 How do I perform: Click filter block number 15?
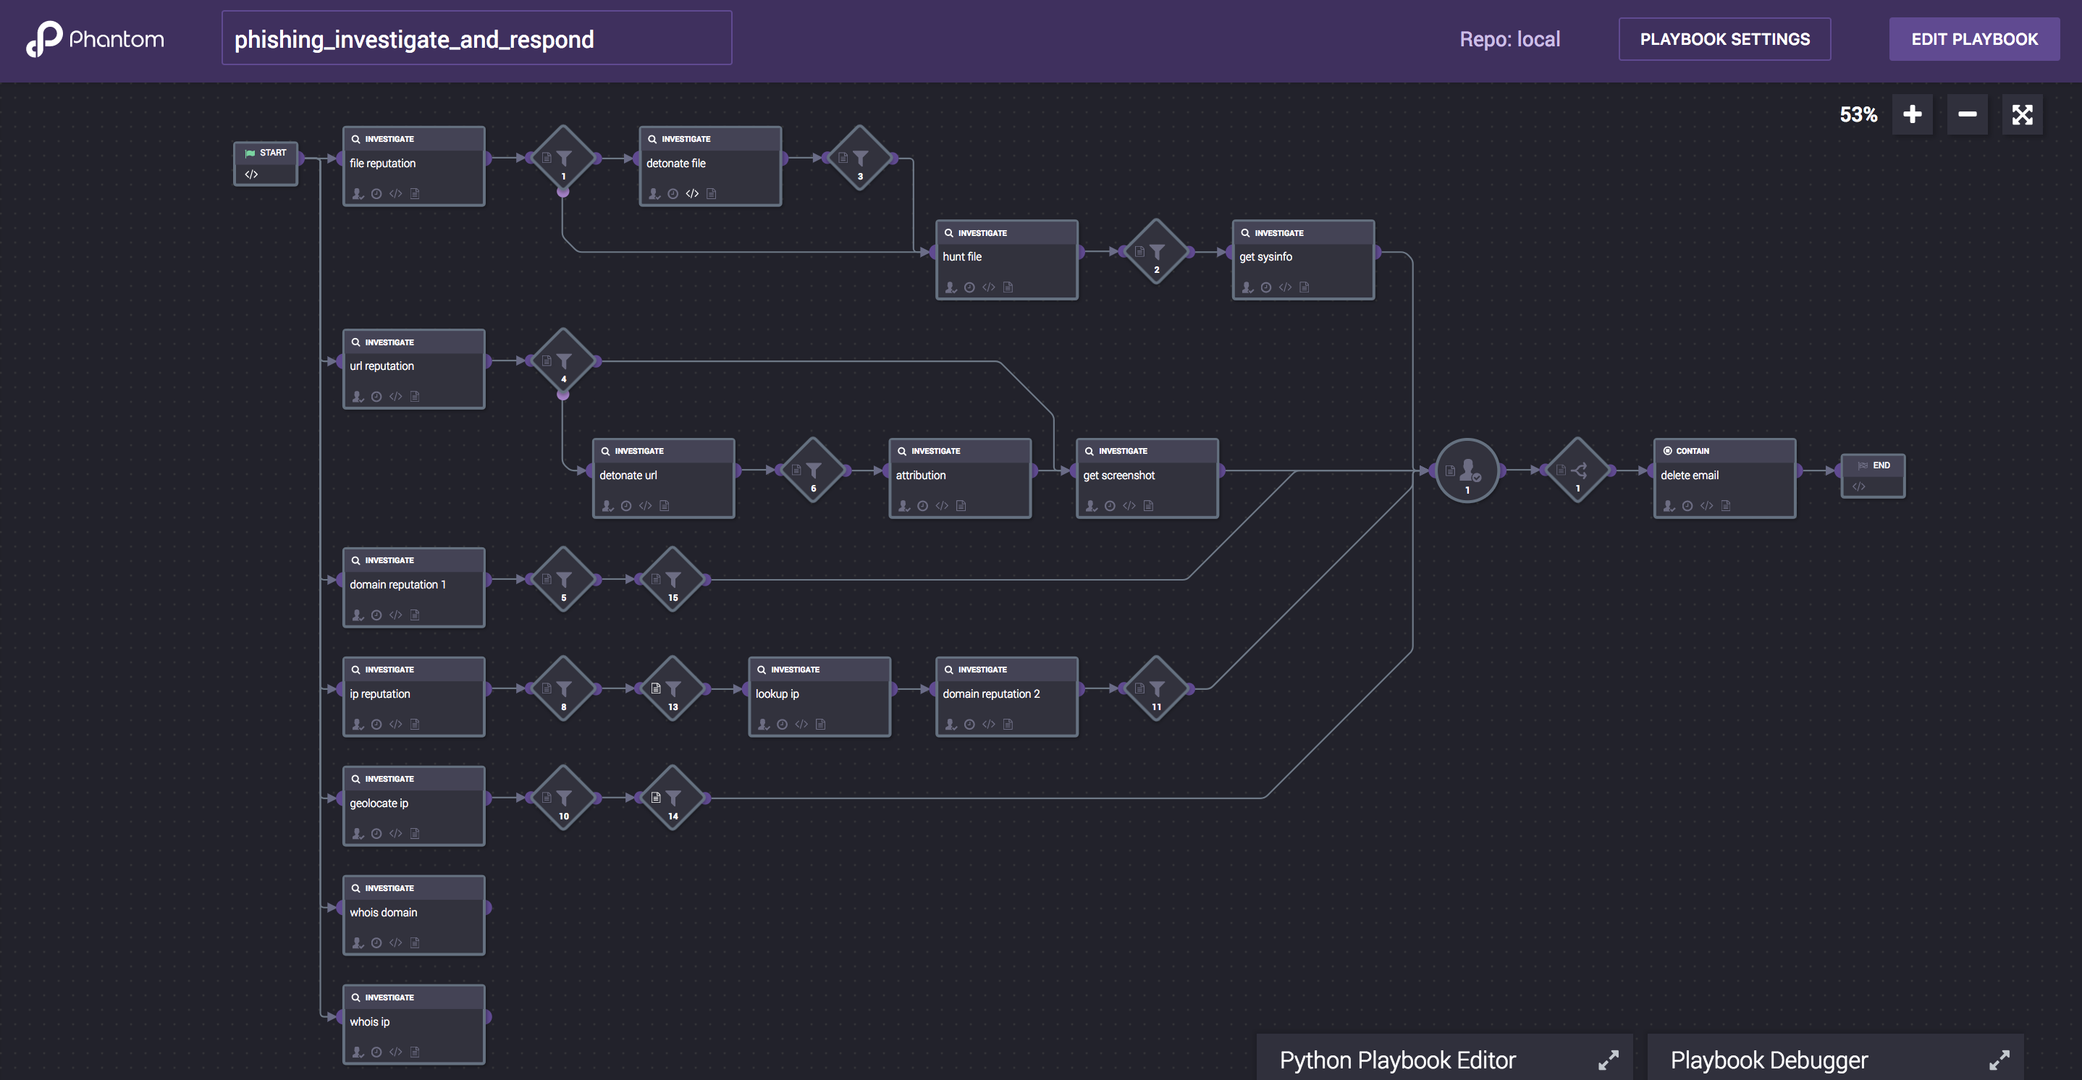[x=673, y=580]
